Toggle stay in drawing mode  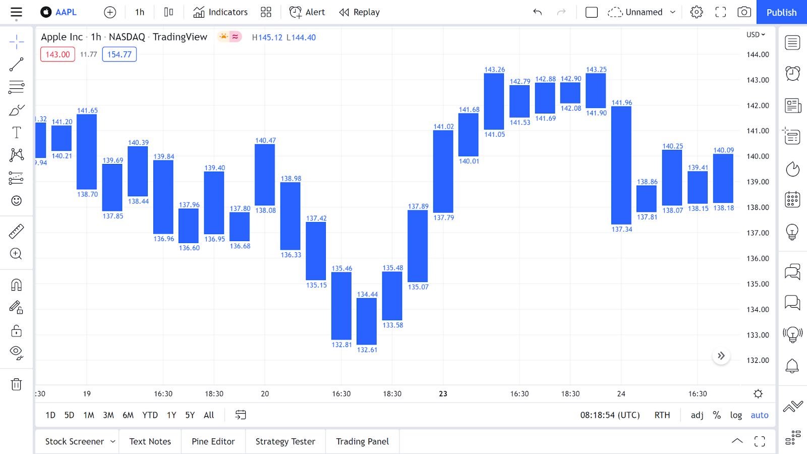(x=17, y=308)
